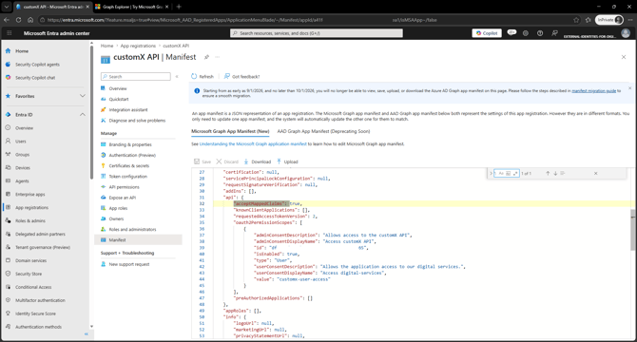
Task: Open Identity Secure Score
Action: click(35, 313)
